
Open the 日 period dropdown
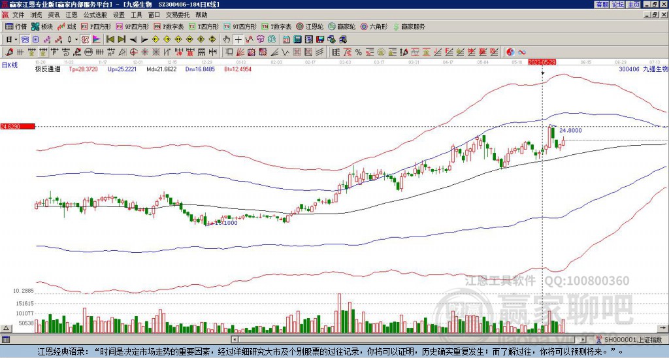click(x=12, y=40)
